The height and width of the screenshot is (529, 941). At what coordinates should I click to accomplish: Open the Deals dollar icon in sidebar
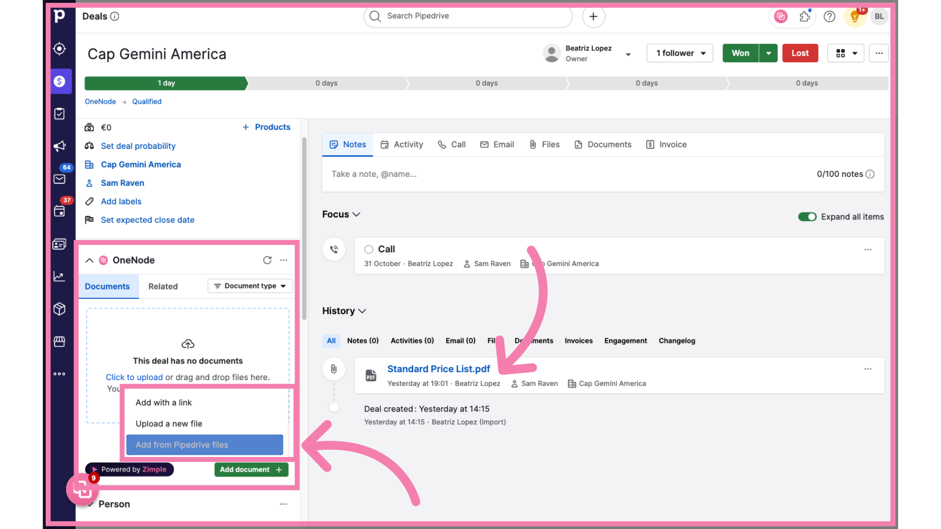pyautogui.click(x=59, y=81)
